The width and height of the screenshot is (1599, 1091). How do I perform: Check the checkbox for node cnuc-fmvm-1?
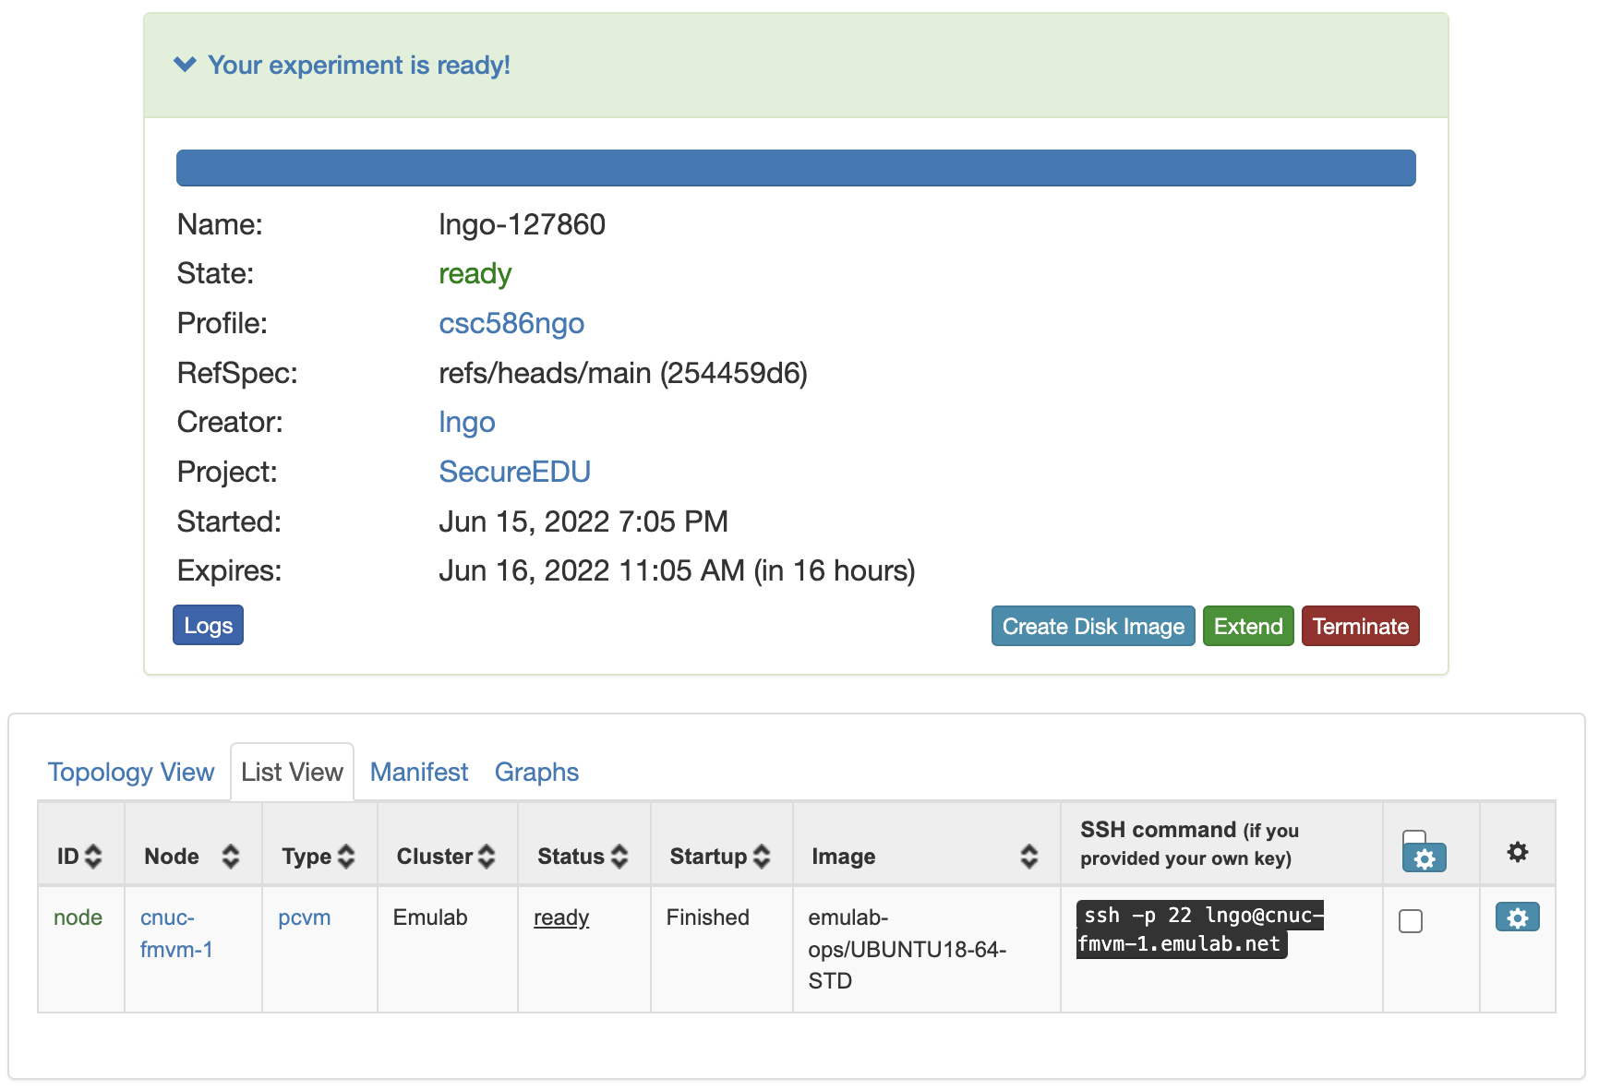(1410, 920)
